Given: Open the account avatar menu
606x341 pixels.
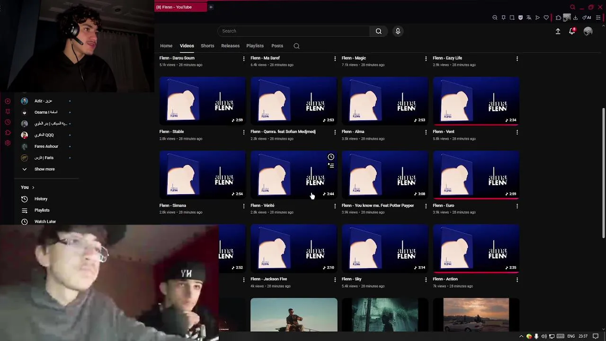Looking at the screenshot, I should 588,31.
